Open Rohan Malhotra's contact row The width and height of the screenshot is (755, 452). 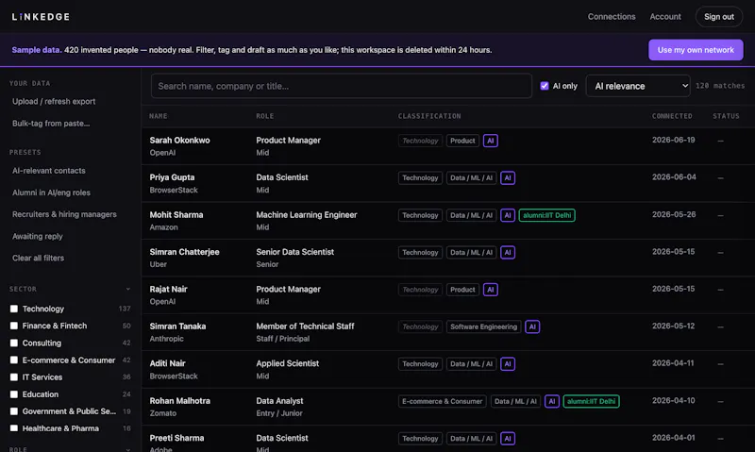coord(447,407)
